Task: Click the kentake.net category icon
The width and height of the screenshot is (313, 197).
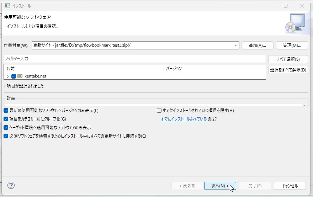Action: click(20, 76)
